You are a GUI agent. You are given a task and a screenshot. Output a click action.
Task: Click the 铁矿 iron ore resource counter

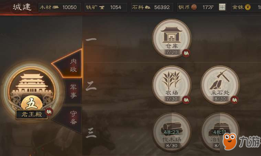coord(106,7)
